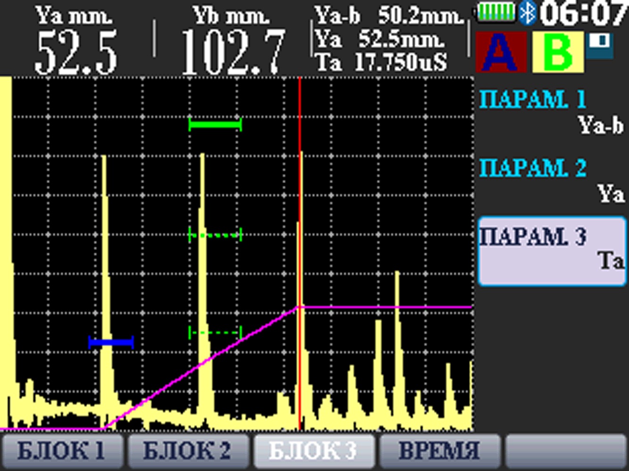
Task: Click the floppy disk save icon
Action: point(601,46)
